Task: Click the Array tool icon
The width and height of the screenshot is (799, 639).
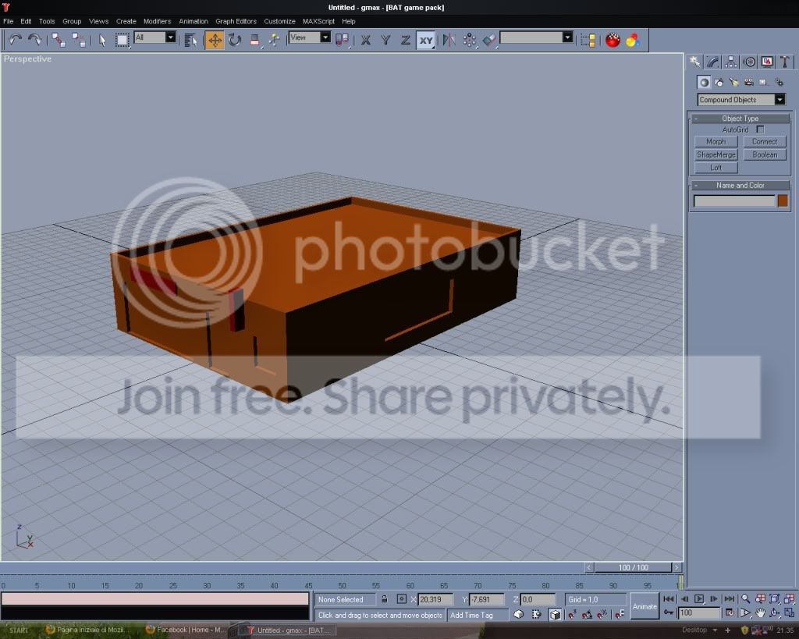Action: click(469, 40)
